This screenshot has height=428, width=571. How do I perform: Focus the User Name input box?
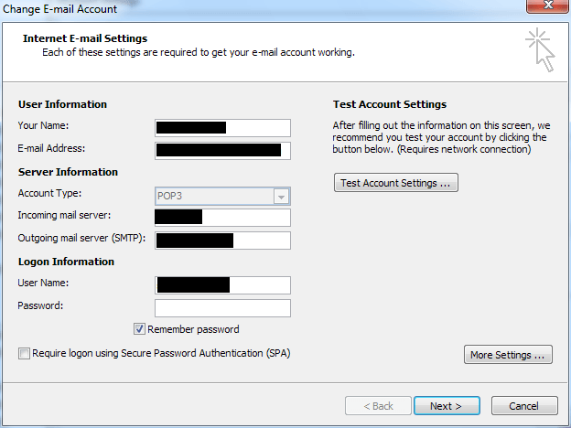(222, 284)
